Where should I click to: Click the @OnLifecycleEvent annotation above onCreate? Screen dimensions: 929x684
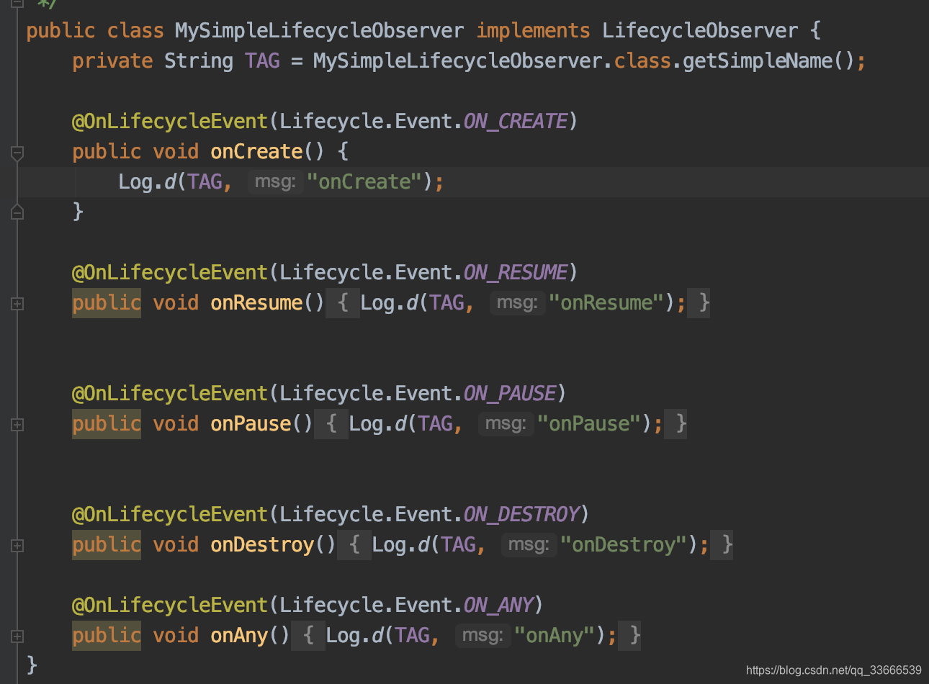point(170,122)
